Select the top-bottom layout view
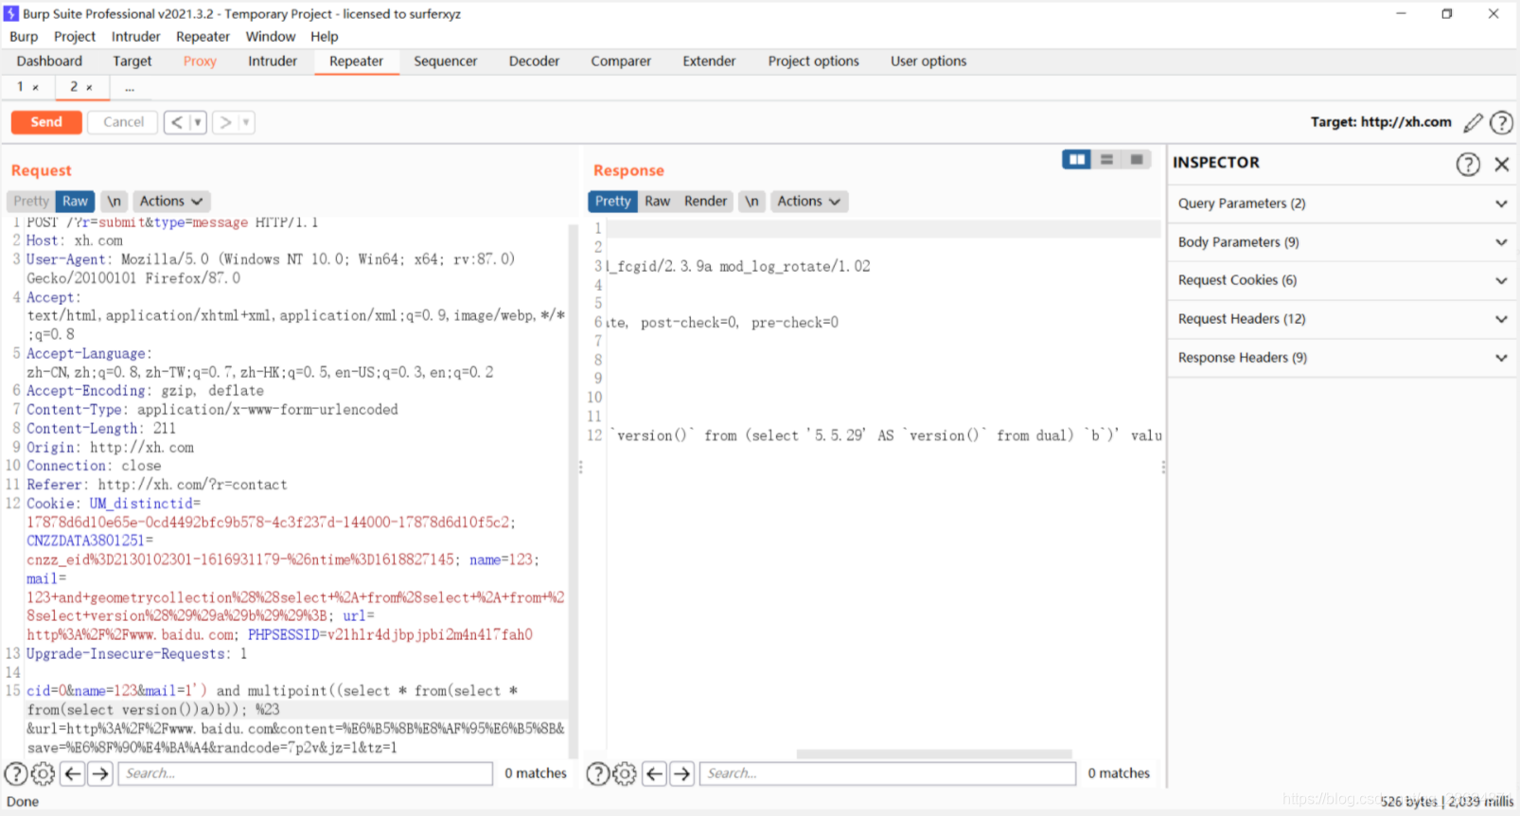 [x=1106, y=159]
